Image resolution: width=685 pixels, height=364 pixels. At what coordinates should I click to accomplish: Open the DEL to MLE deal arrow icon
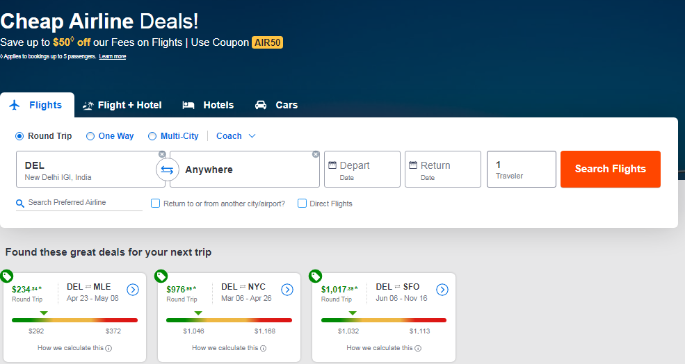pos(133,290)
